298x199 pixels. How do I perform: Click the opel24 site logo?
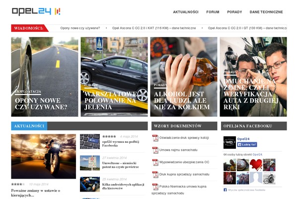(x=36, y=11)
